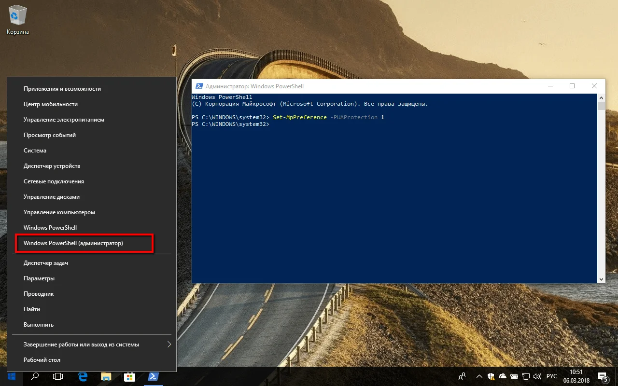Launch Microsoft Edge from the taskbar
Screen dimensions: 618x386
(x=83, y=376)
